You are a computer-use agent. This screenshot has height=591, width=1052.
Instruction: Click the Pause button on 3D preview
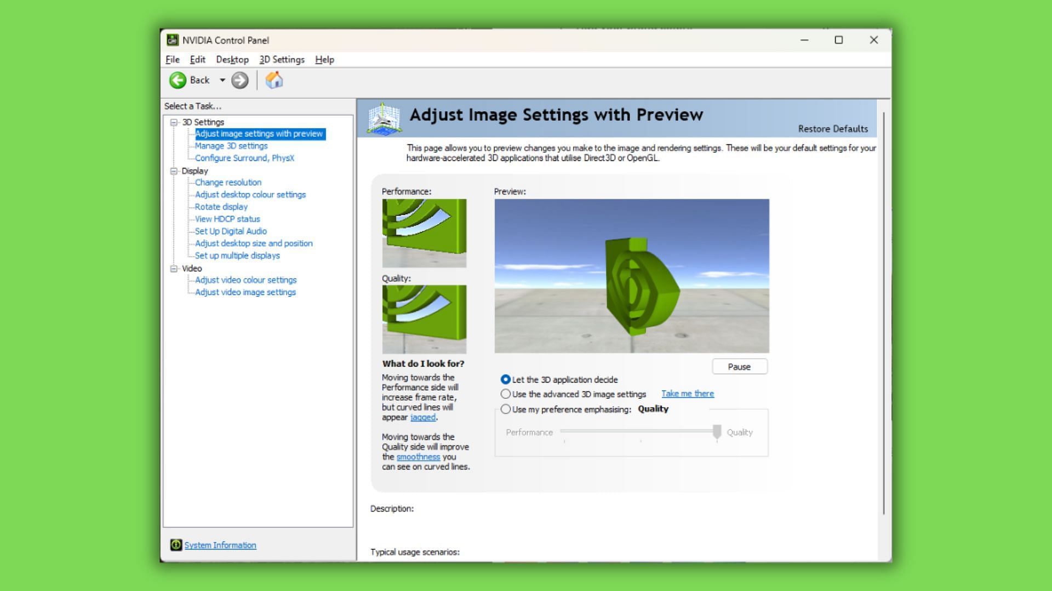(x=740, y=367)
